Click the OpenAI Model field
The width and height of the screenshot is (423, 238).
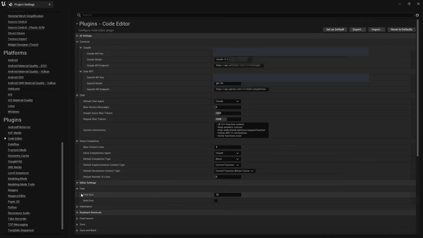click(x=227, y=83)
